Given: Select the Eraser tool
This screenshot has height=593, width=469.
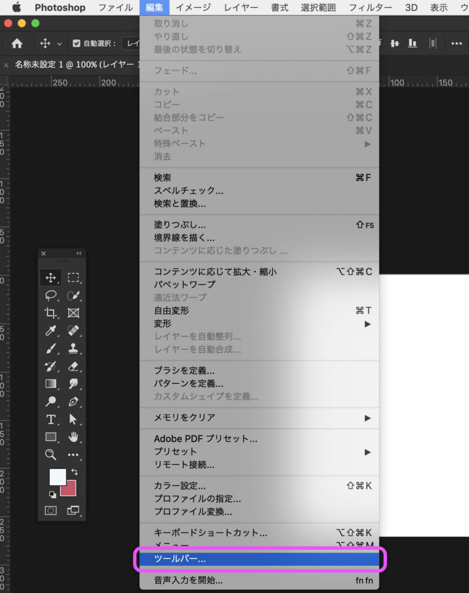Looking at the screenshot, I should point(73,366).
